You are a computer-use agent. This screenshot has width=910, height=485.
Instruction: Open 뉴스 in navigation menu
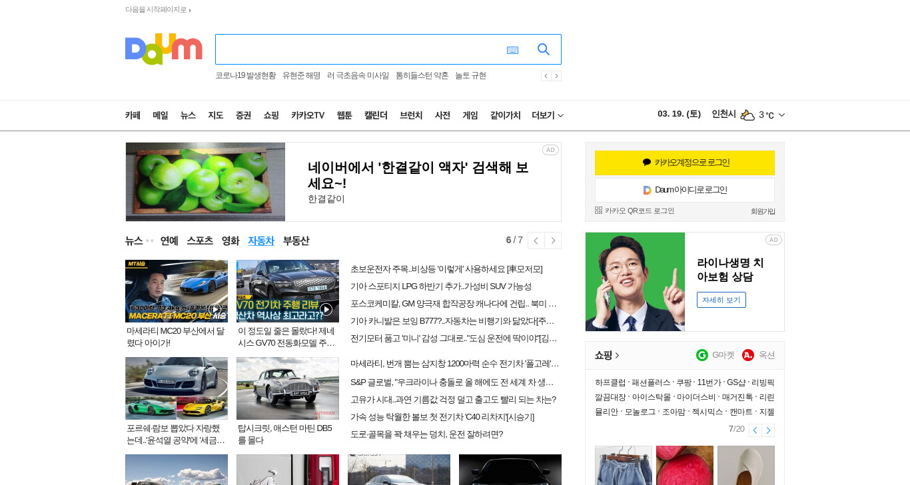(188, 115)
